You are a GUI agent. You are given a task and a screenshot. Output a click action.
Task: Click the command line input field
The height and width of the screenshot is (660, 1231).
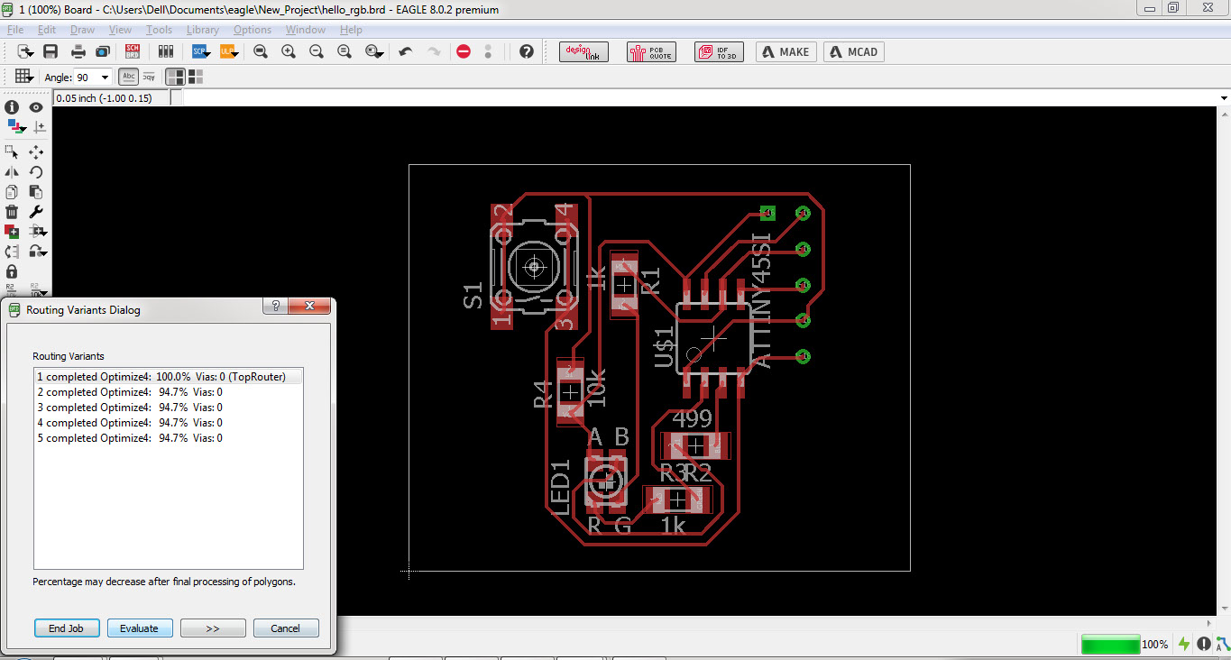click(699, 97)
